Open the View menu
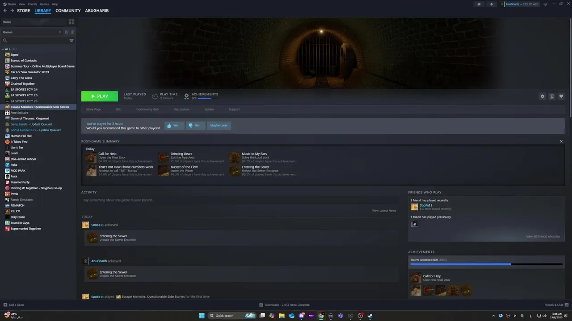Viewport: 572px width, 321px height. [22, 4]
